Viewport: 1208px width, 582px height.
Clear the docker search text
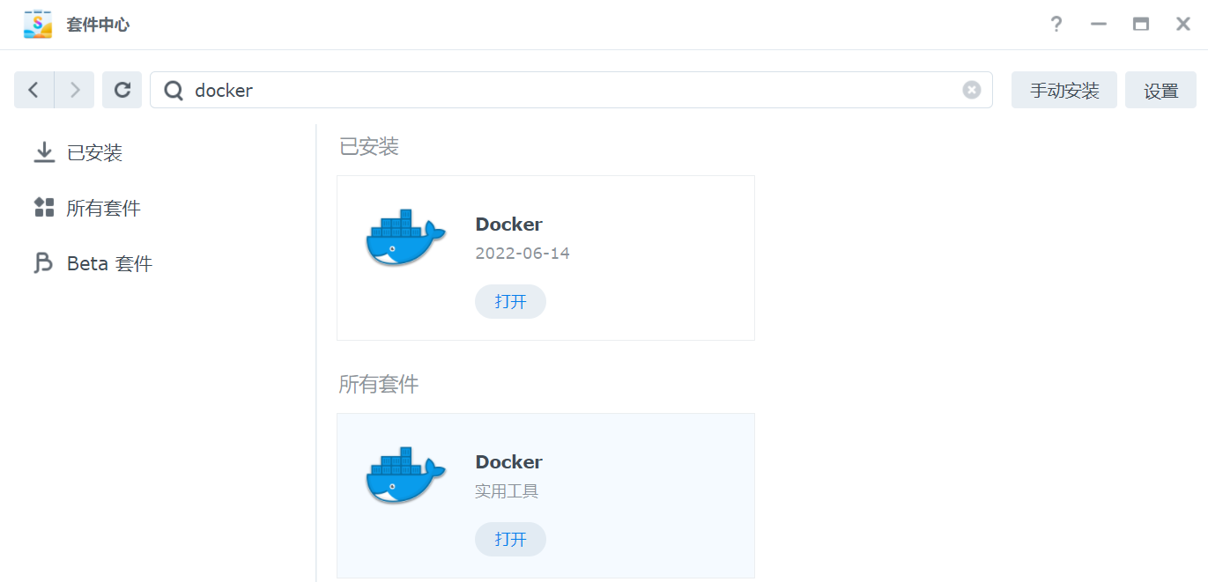point(971,90)
